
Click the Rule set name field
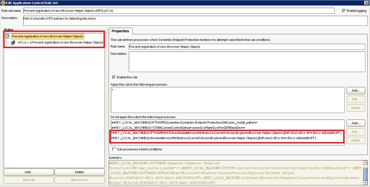179,11
